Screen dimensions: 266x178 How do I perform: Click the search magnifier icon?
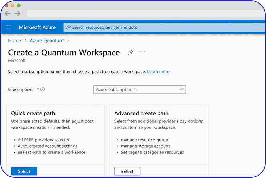tap(68, 27)
